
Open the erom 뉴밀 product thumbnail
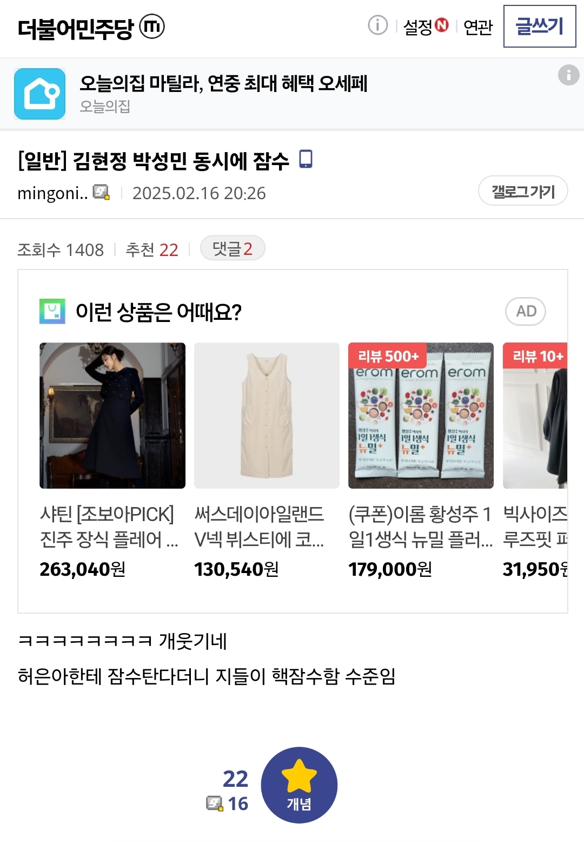click(421, 416)
